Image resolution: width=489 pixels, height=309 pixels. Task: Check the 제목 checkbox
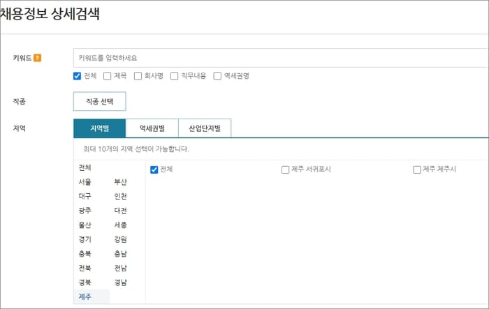(x=108, y=76)
